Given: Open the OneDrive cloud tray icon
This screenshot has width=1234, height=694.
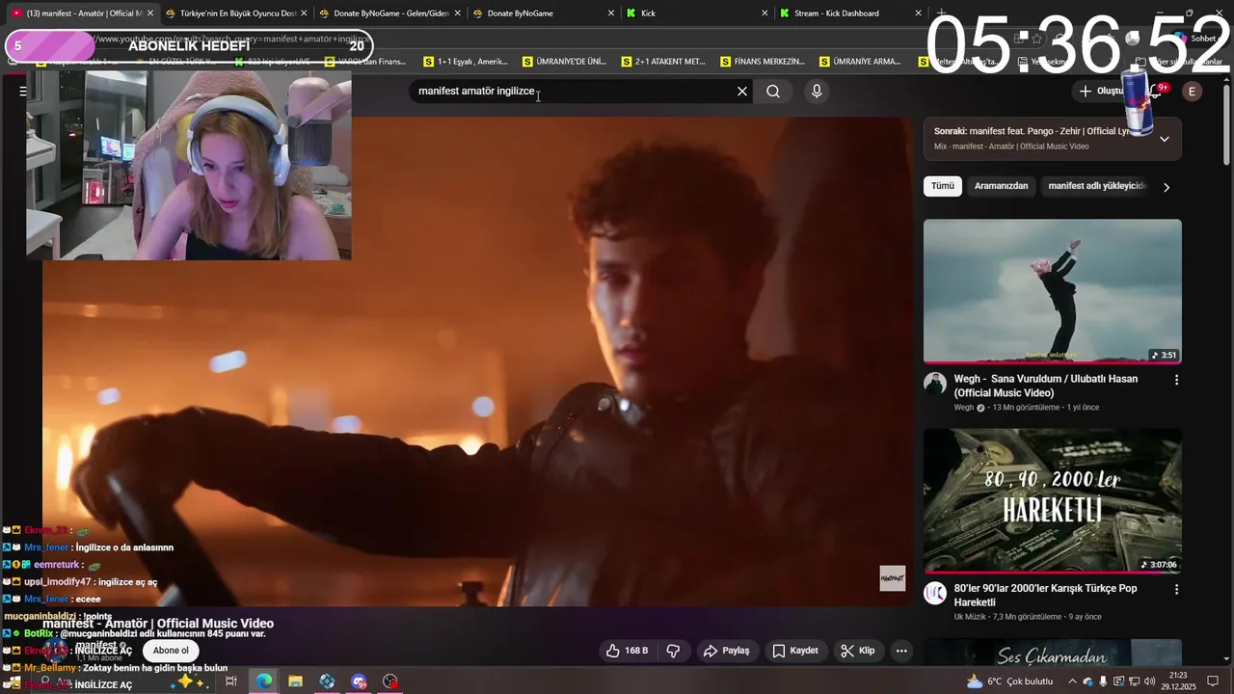Looking at the screenshot, I should pyautogui.click(x=1088, y=681).
